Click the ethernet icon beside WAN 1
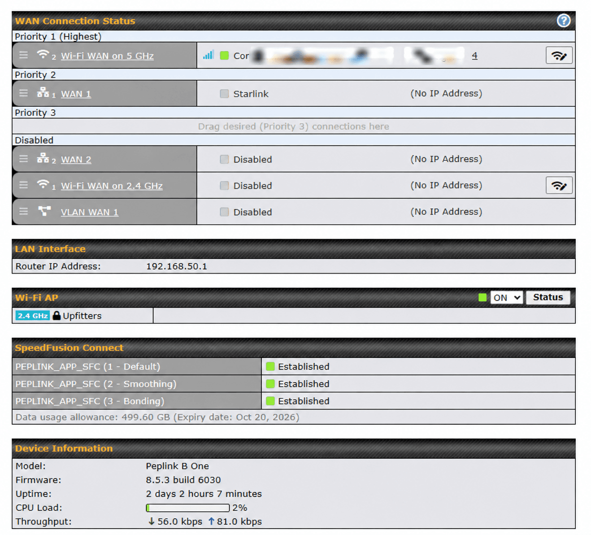 pyautogui.click(x=43, y=92)
